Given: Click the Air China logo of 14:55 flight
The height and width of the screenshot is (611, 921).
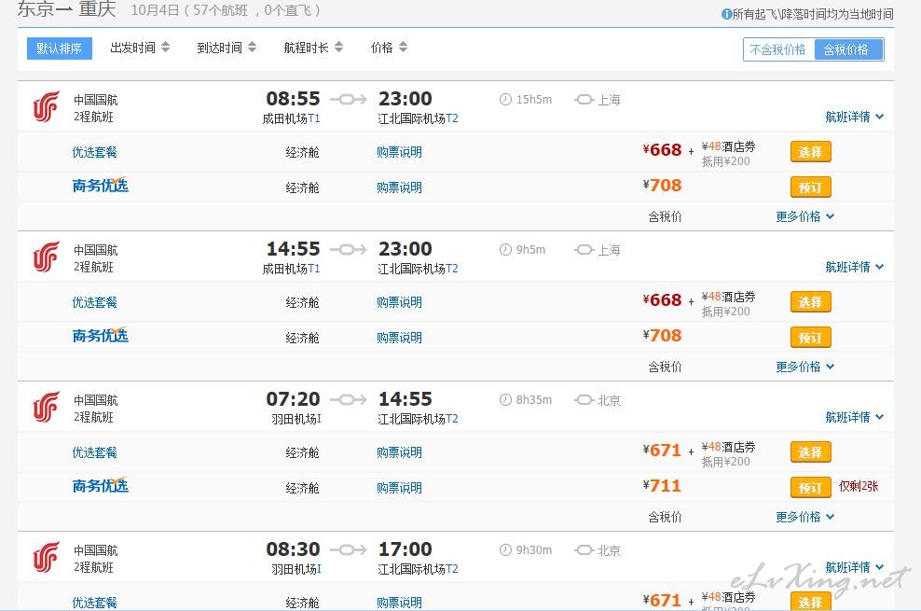Looking at the screenshot, I should pyautogui.click(x=46, y=257).
